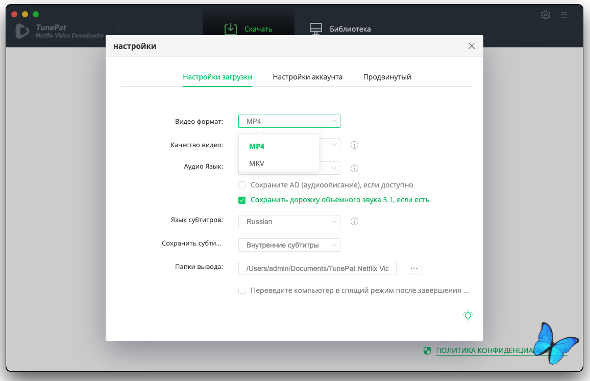Click the info icon beside Аудио Язык
This screenshot has height=381, width=590.
tap(354, 169)
